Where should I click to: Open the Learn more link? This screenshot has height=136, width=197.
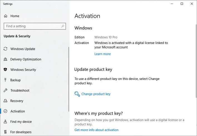click(102, 54)
